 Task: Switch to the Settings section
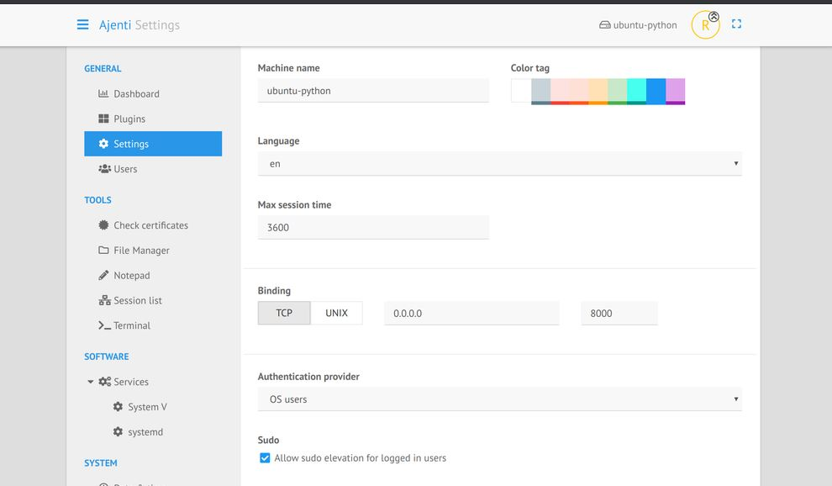[133, 144]
